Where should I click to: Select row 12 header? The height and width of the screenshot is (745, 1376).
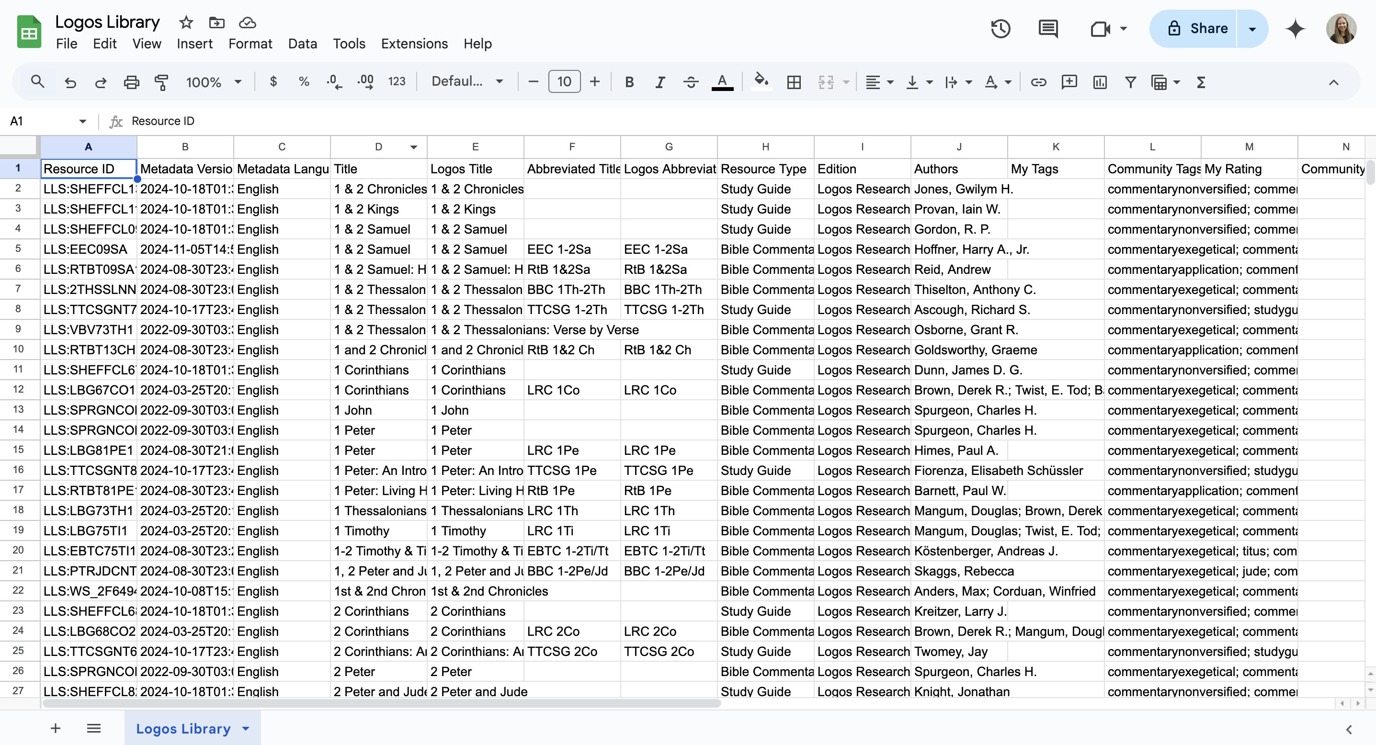pos(19,389)
